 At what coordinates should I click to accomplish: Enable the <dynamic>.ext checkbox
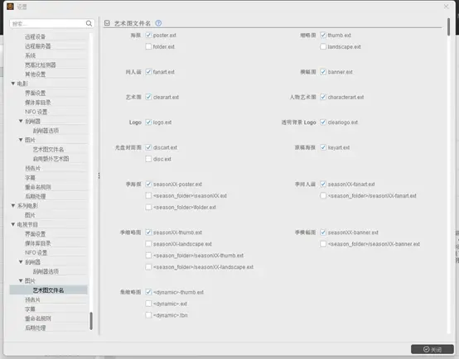pos(148,304)
